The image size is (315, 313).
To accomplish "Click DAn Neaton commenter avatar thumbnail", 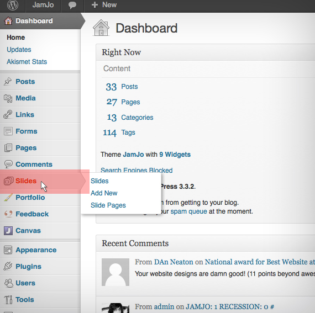I will click(116, 272).
